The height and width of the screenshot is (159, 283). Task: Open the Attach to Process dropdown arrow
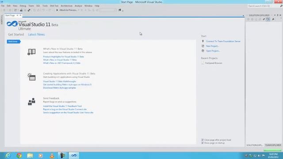tap(79, 10)
